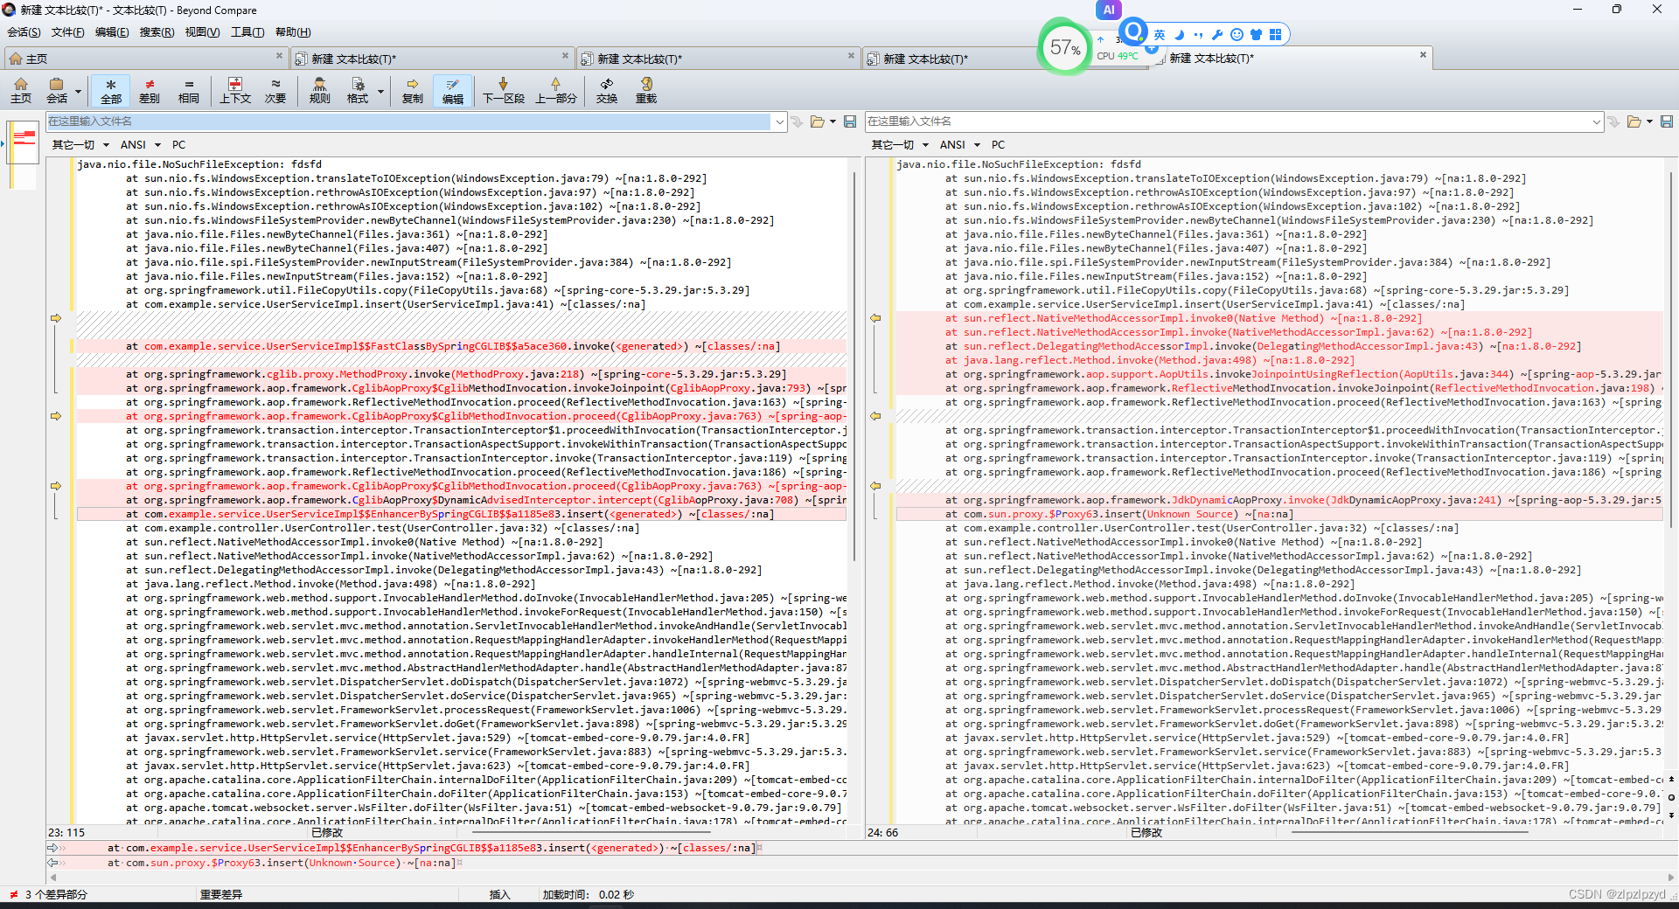
Task: Click the AI badge at top
Action: pyautogui.click(x=1109, y=10)
